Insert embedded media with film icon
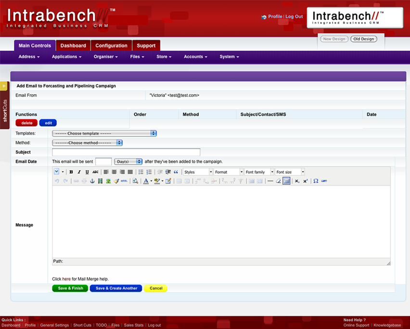The width and height of the screenshot is (410, 329). pos(100,181)
